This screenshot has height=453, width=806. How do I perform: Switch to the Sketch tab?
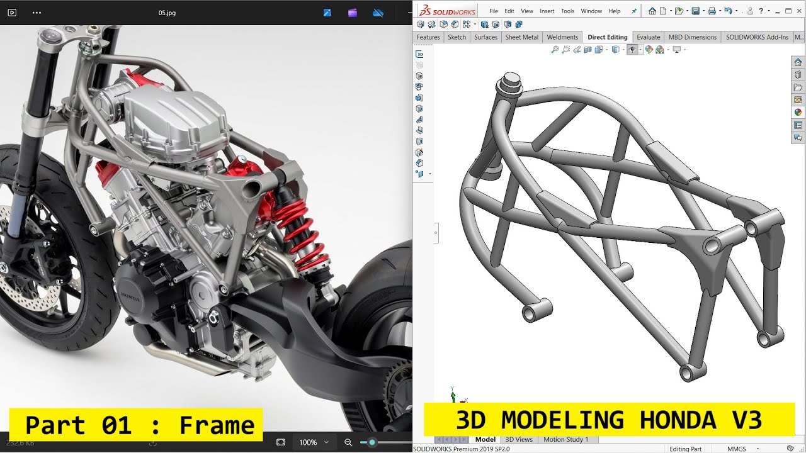point(457,37)
